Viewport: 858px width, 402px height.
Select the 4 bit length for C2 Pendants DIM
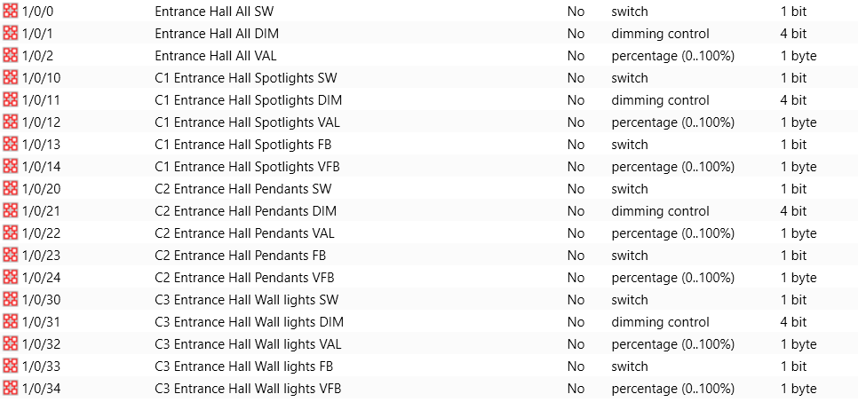coord(793,211)
